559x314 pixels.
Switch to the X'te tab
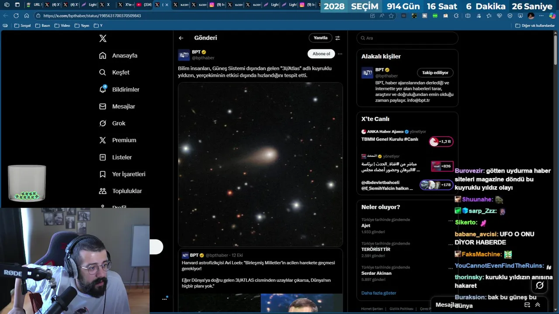coord(126,5)
